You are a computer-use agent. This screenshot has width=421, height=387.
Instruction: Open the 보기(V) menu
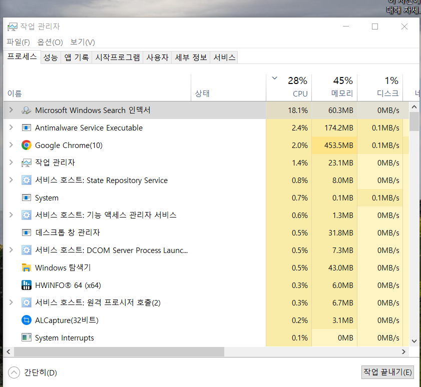tap(83, 42)
